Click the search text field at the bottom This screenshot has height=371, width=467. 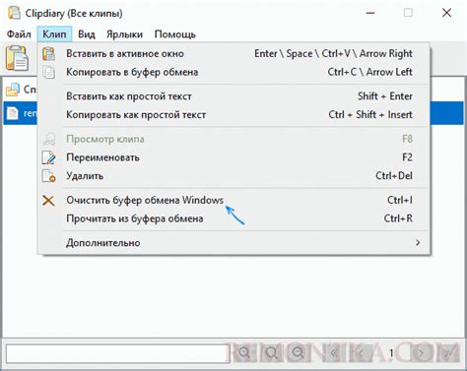117,353
